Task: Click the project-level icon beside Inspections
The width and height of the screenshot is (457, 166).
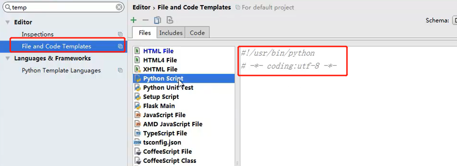Action: tap(120, 34)
